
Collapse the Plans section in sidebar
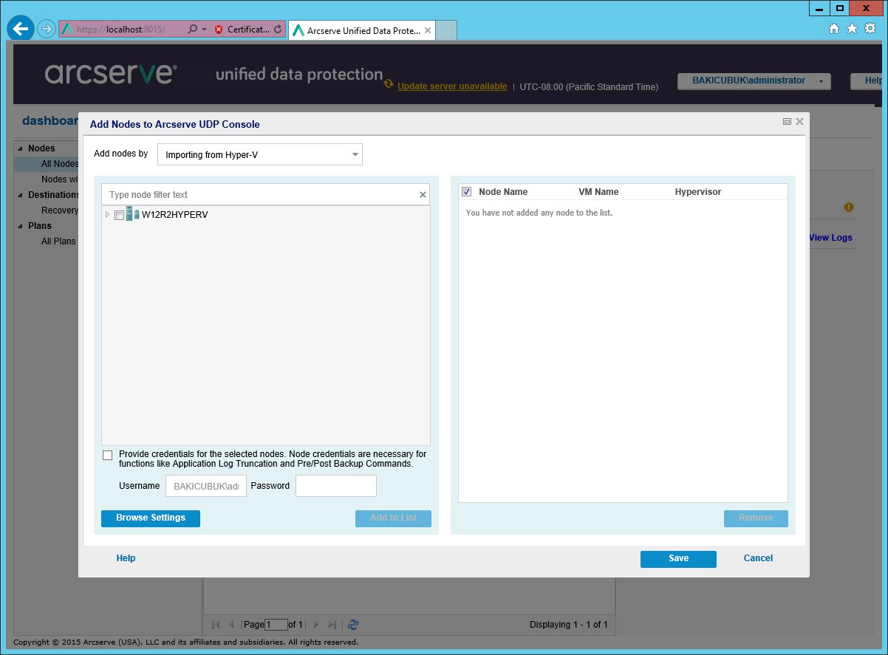20,226
